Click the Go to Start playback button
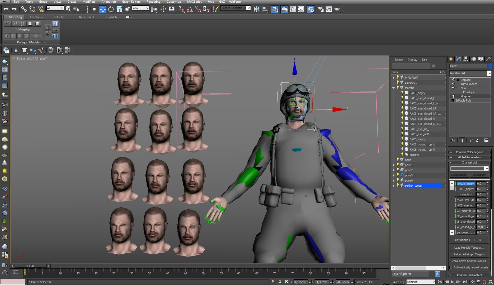Viewport: 494px width, 285px height. point(440,282)
